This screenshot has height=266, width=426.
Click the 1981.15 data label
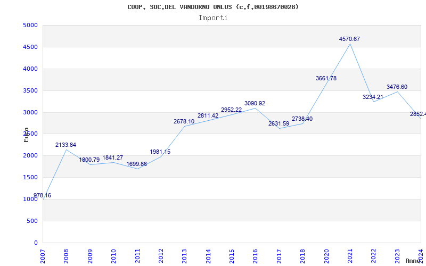[x=160, y=152]
